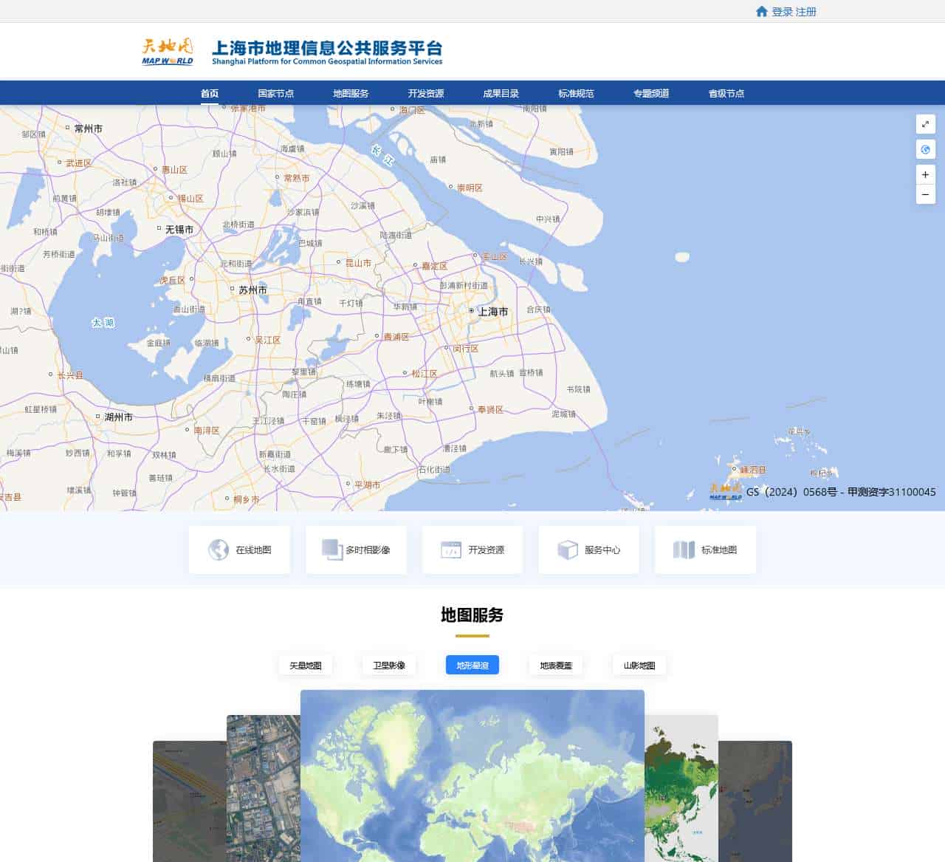Viewport: 945px width, 862px height.
Task: Open 服务中心 cube icon card
Action: click(588, 550)
